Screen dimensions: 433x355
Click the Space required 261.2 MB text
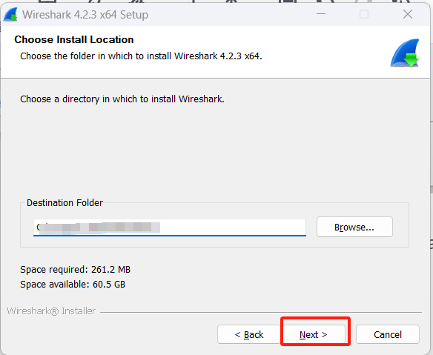pyautogui.click(x=75, y=270)
